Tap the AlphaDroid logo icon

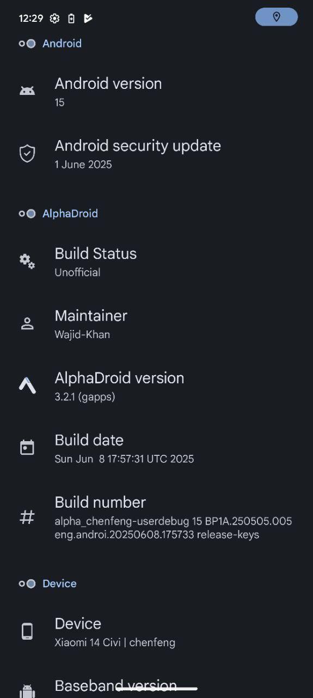click(x=27, y=386)
